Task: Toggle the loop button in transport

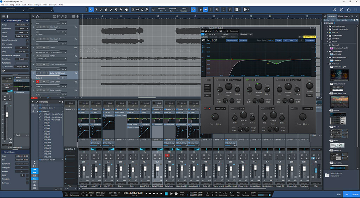Action: tap(182, 194)
